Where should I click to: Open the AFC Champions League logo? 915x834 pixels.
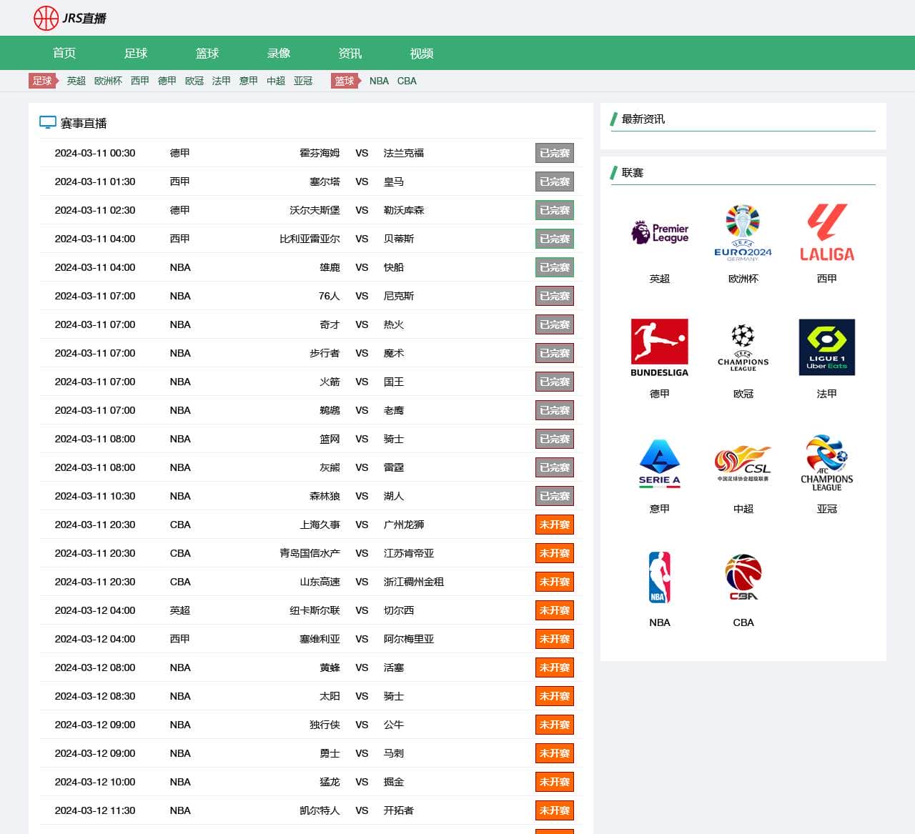pos(826,463)
